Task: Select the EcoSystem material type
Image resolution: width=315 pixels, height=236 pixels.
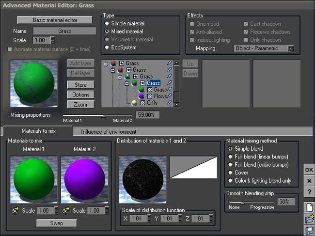Action: point(107,47)
